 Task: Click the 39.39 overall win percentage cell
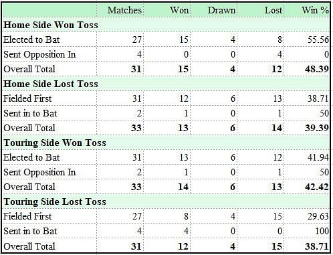(x=317, y=128)
